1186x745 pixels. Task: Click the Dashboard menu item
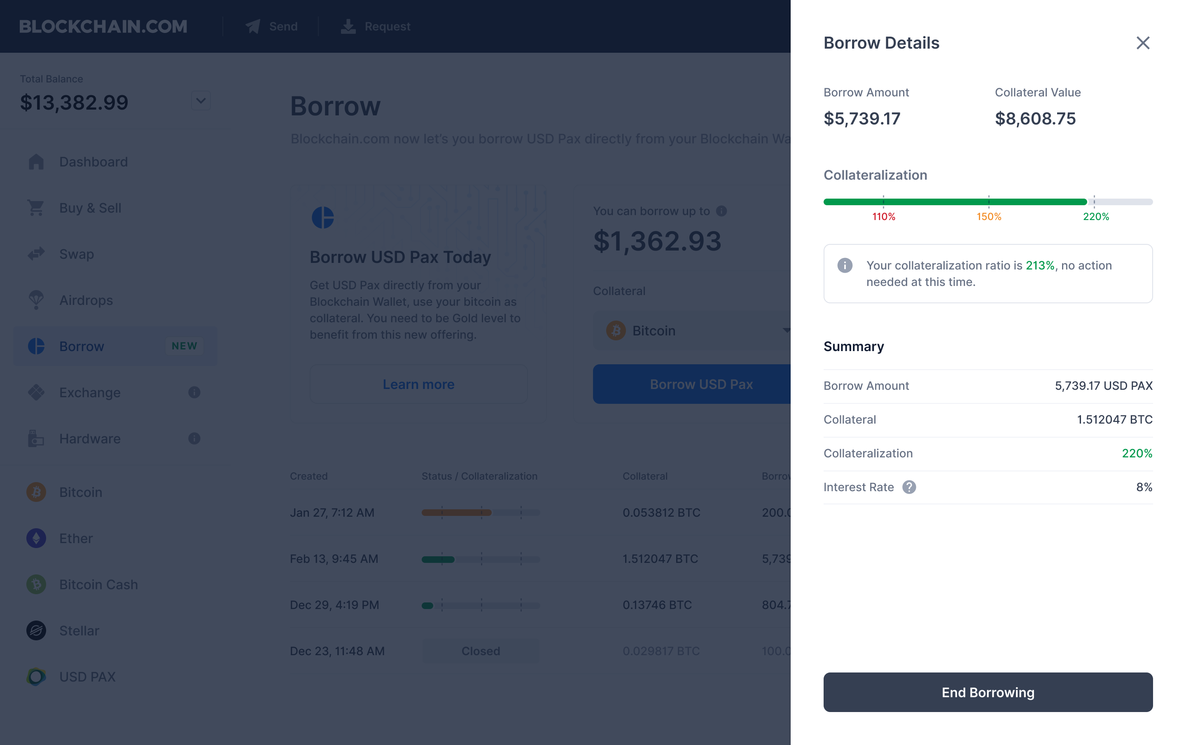click(x=93, y=162)
